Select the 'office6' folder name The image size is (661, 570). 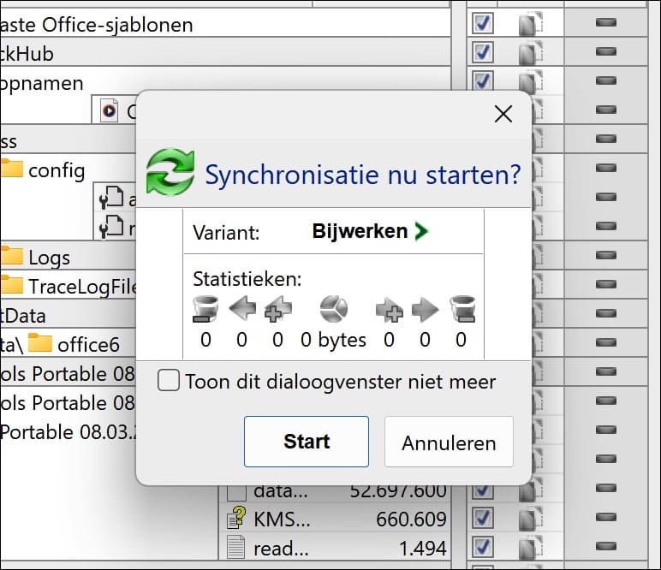(88, 345)
